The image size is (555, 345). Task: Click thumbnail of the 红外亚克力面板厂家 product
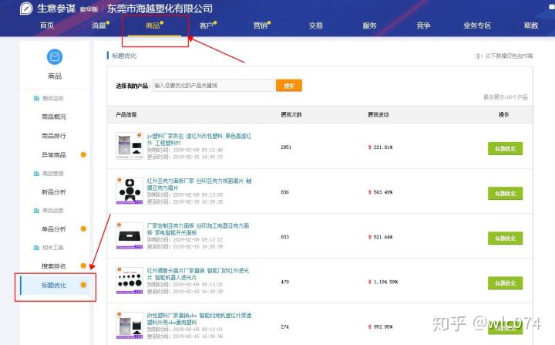(x=129, y=191)
